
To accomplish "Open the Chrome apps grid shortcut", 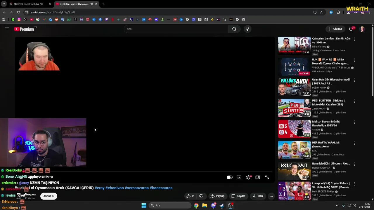I will point(4,20).
